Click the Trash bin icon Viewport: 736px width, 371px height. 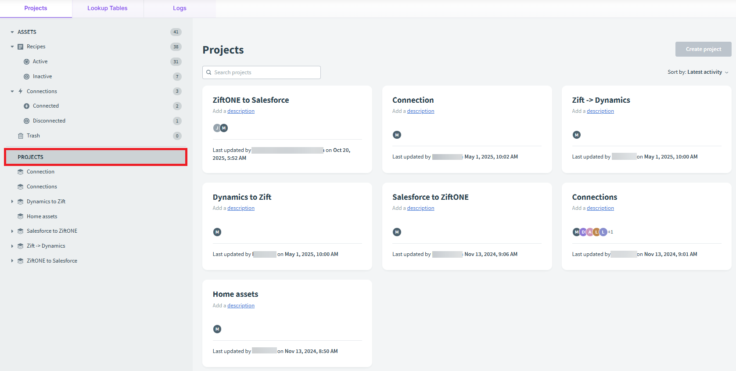(20, 136)
